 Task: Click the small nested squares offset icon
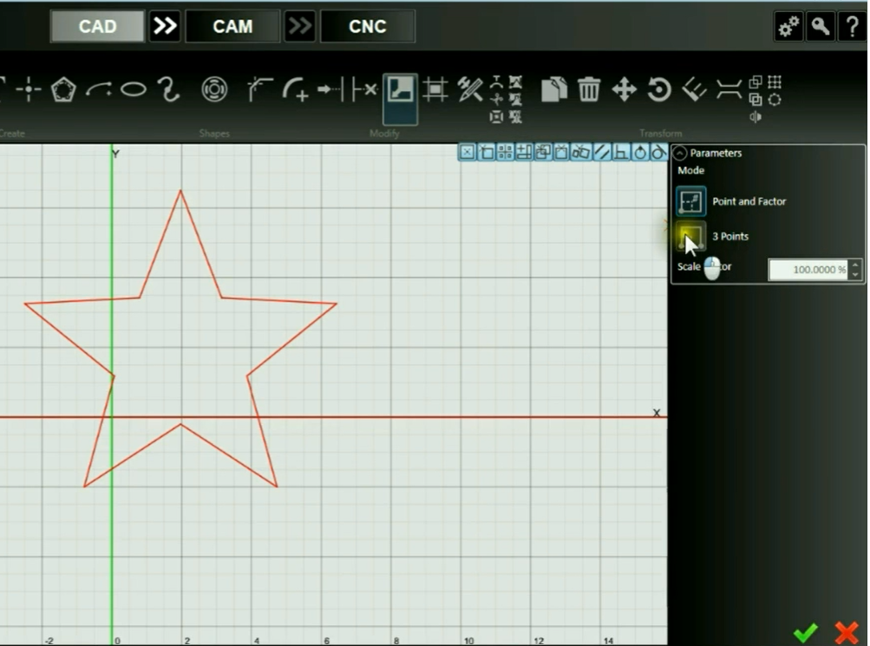[x=497, y=116]
